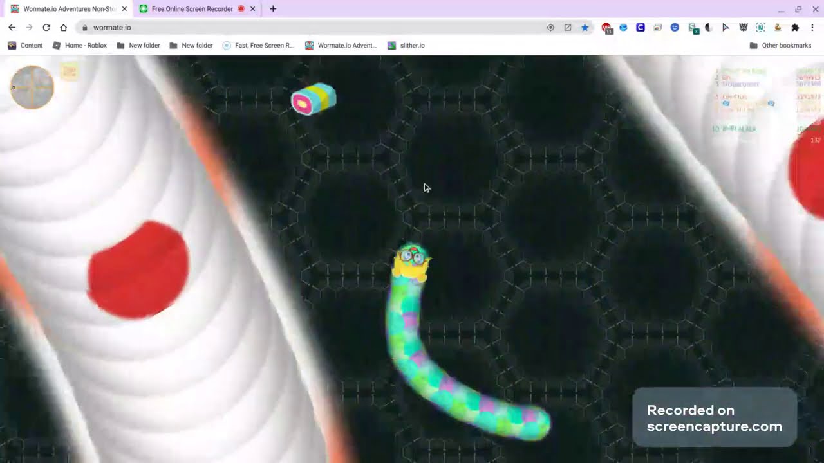Switch to the Free Online Screen Recorder tab

(192, 9)
